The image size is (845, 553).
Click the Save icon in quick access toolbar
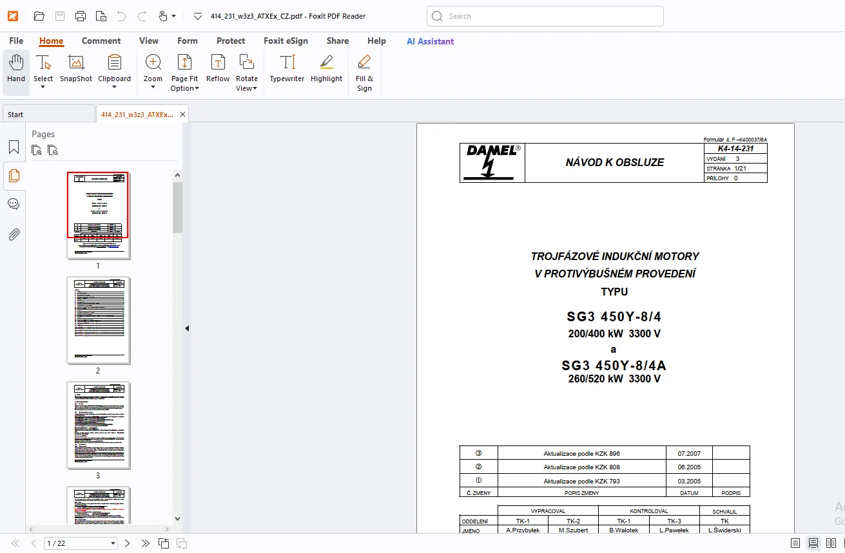(59, 16)
